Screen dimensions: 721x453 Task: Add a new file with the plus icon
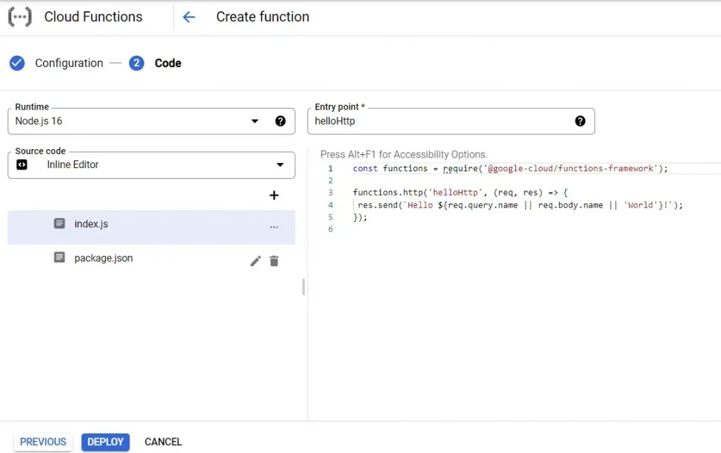(x=274, y=196)
